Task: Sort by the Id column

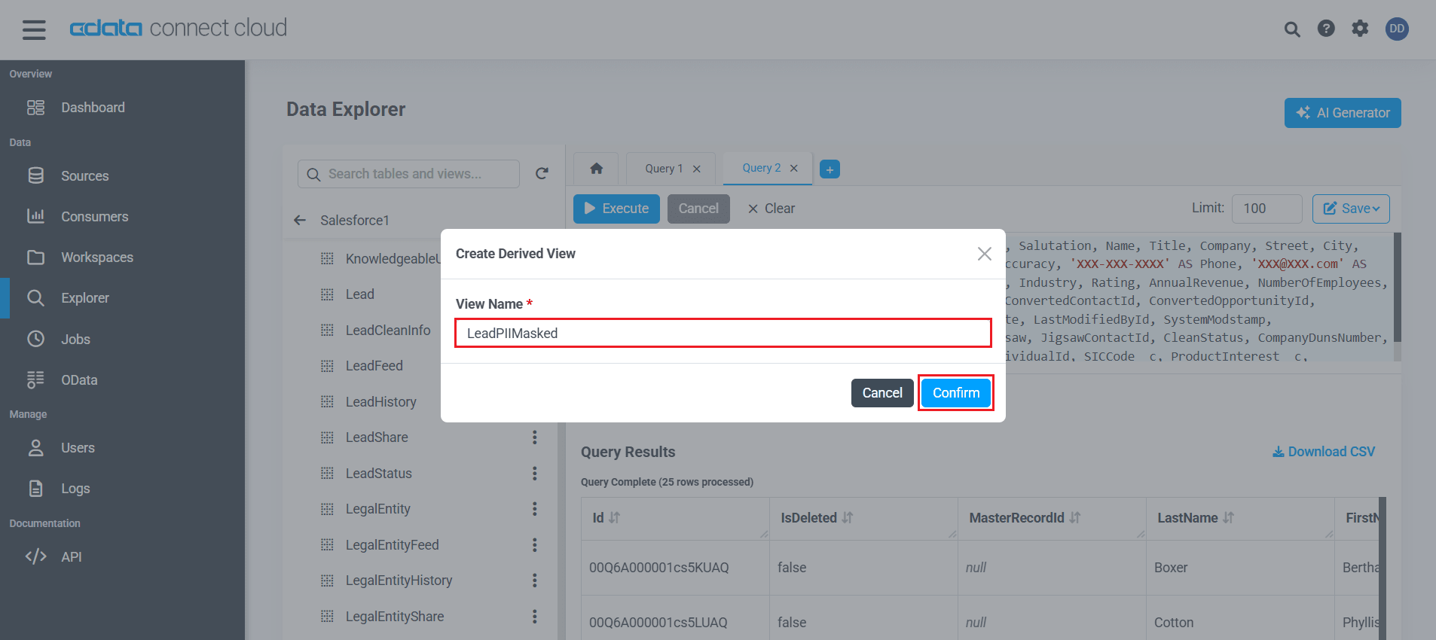Action: pos(614,518)
